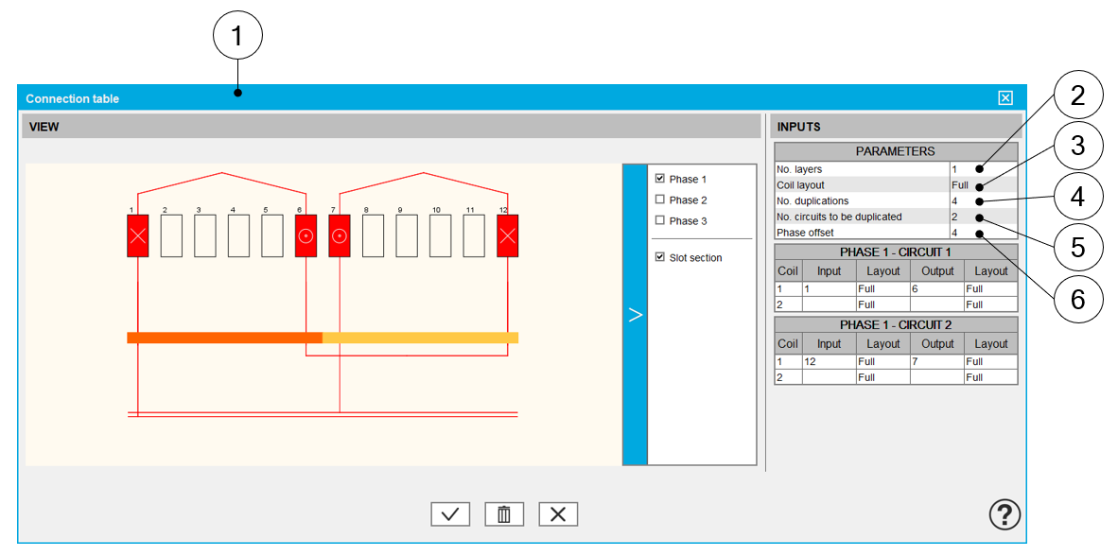This screenshot has height=556, width=1118.
Task: Enable the Phase 3 checkbox
Action: (660, 220)
